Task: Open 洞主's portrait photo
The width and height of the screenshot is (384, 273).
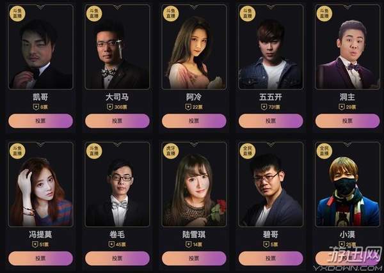Action: pos(348,47)
